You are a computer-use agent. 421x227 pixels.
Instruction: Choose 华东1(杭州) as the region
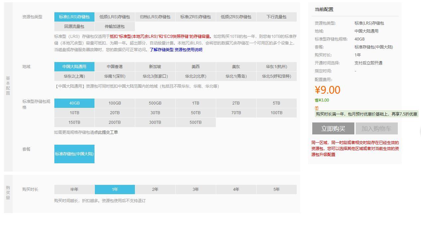[276, 66]
